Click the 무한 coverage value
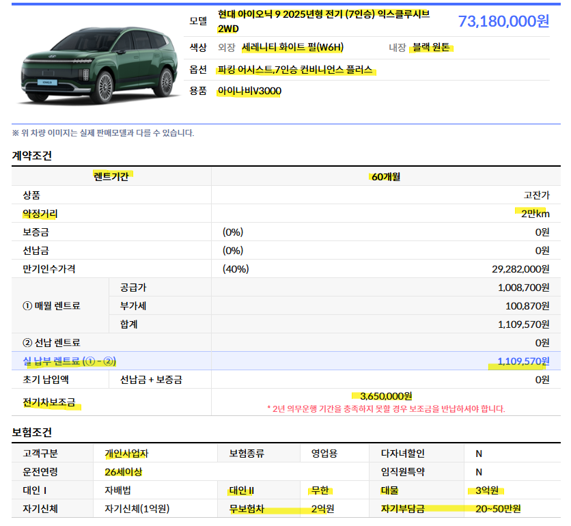This screenshot has width=571, height=526. (x=320, y=490)
